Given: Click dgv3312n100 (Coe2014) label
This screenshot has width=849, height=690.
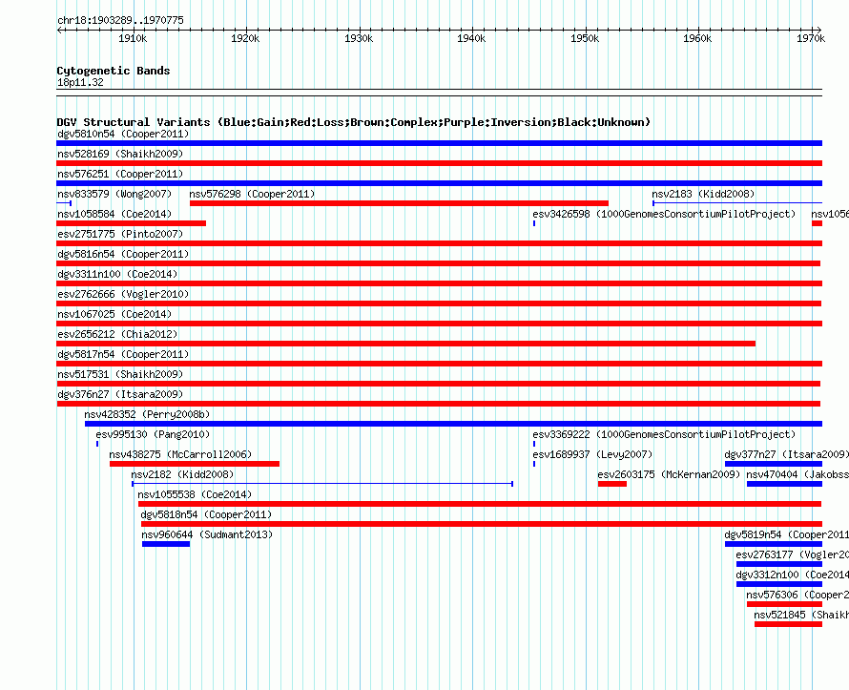Looking at the screenshot, I should pyautogui.click(x=792, y=575).
